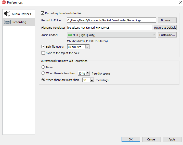Viewport: 183px width, 145px height.
Task: Decrease the split file minutes value
Action: pyautogui.click(x=87, y=48)
